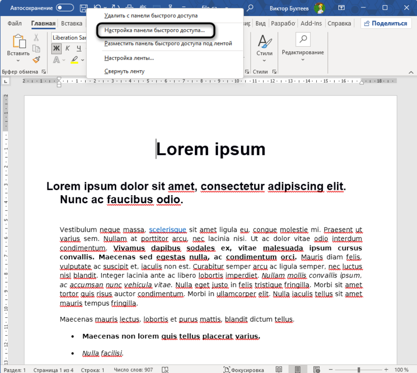
Task: Collapse the ribbon with the chevron
Action: 411,72
